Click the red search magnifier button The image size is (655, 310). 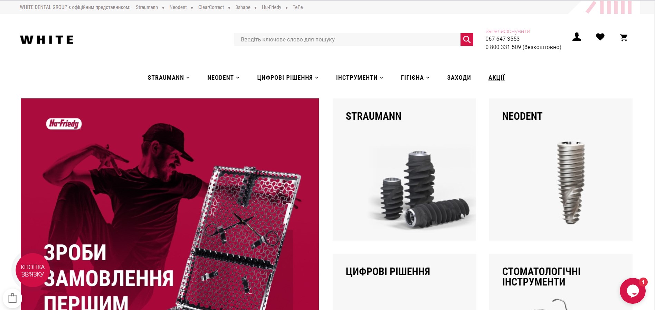(x=467, y=39)
